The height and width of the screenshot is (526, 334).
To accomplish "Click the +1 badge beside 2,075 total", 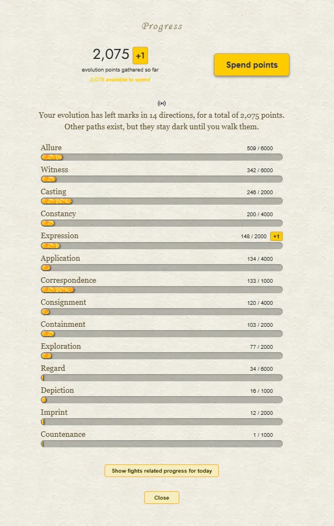I will (140, 56).
